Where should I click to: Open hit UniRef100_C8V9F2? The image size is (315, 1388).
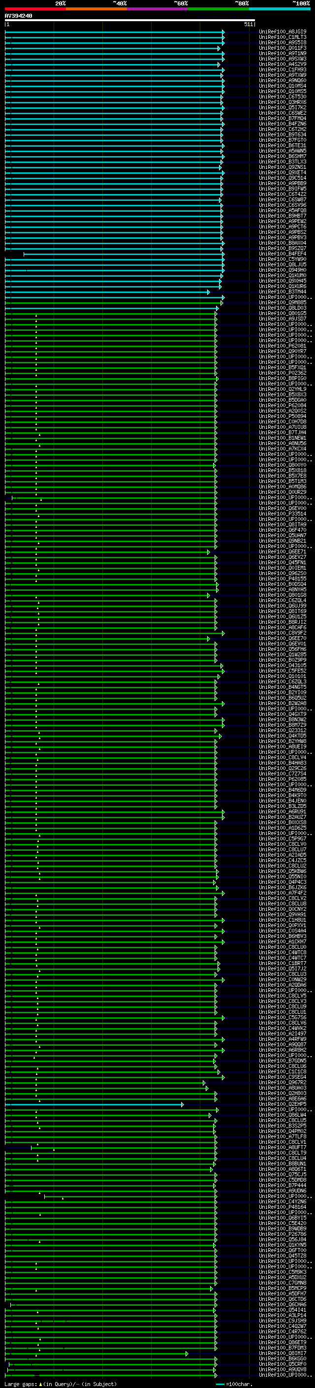(283, 633)
